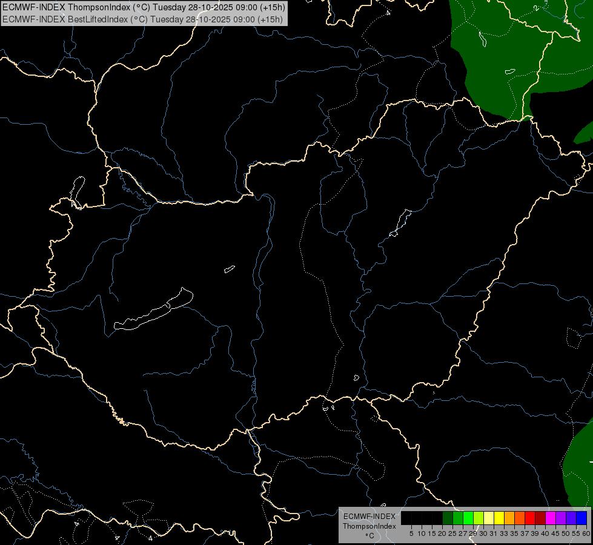Click the legend tick value 45
Image resolution: width=593 pixels, height=545 pixels.
click(x=555, y=533)
